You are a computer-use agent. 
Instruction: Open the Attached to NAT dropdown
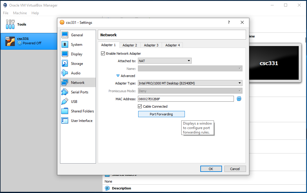tap(165, 61)
